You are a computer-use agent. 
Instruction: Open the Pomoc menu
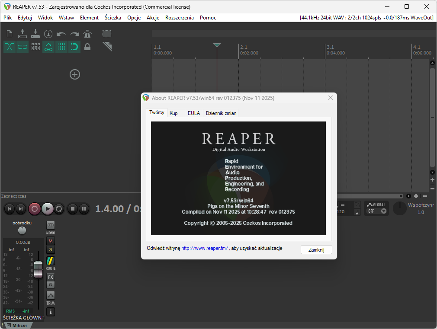click(208, 18)
